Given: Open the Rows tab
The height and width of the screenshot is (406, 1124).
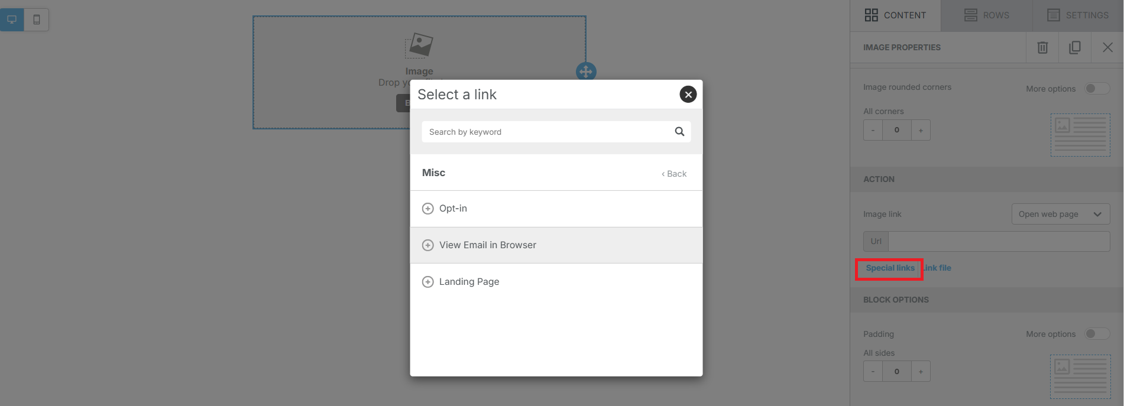Looking at the screenshot, I should 986,15.
